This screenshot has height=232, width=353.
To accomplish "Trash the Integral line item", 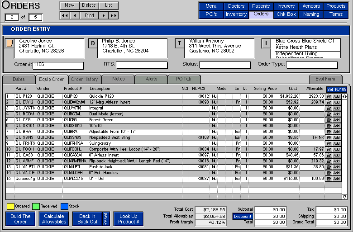I will point(329,108).
